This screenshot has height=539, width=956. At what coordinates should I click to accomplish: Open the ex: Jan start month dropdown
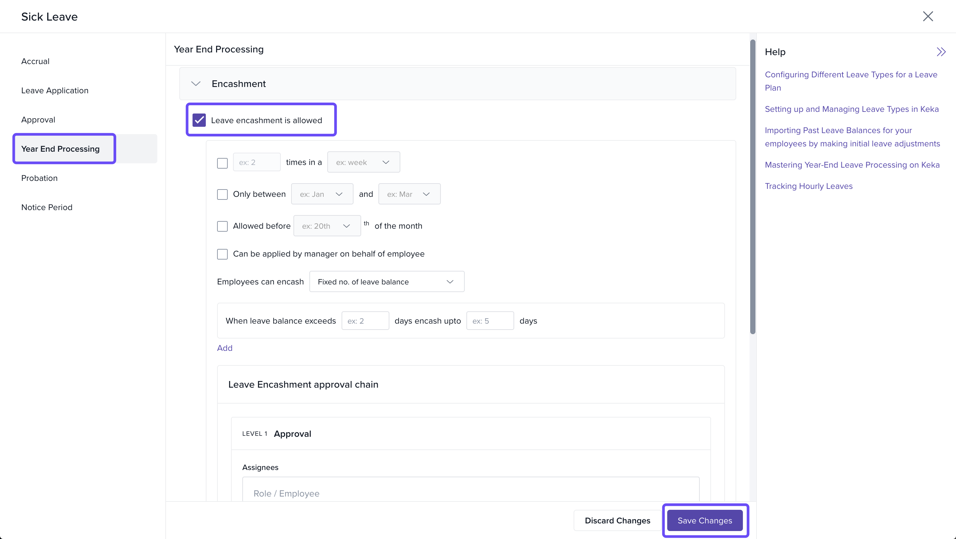coord(322,194)
